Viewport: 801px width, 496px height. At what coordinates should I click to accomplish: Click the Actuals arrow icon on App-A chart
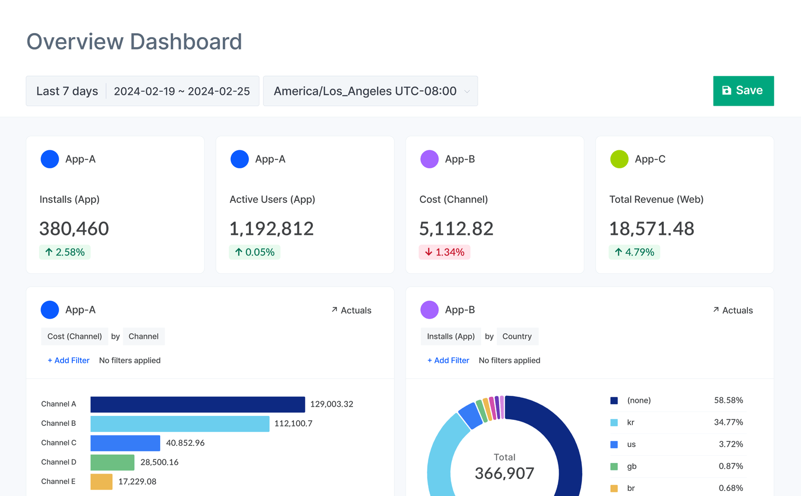pyautogui.click(x=333, y=310)
